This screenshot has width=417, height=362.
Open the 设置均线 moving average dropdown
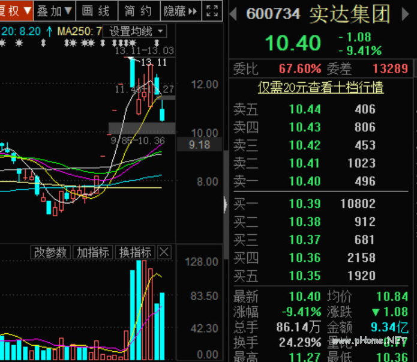point(135,31)
